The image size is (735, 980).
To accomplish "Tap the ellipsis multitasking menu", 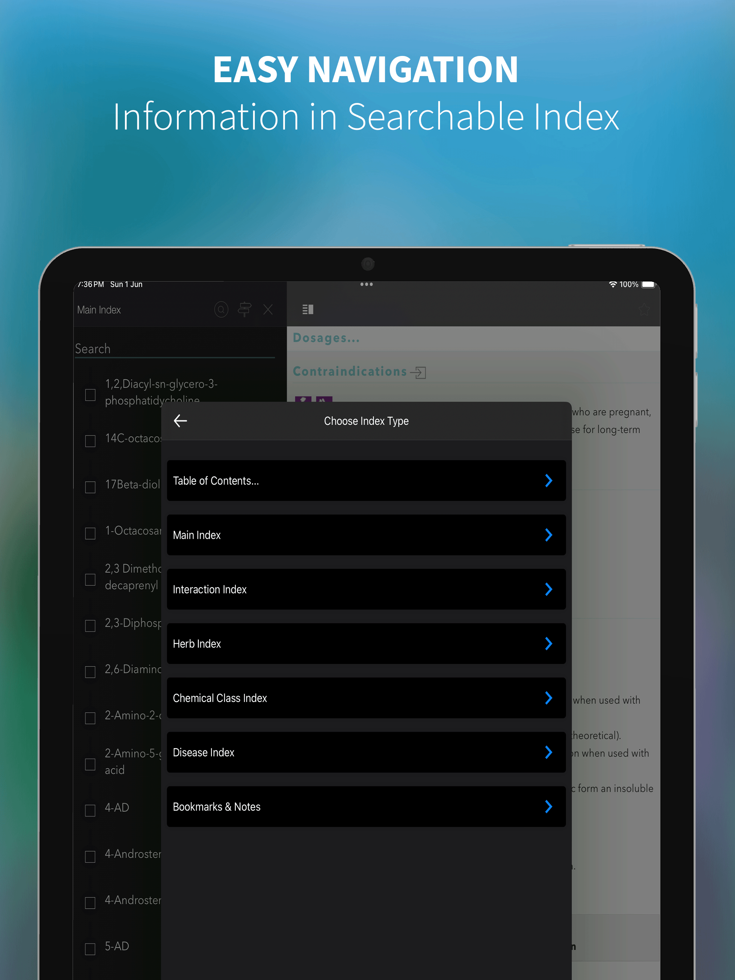I will 366,284.
